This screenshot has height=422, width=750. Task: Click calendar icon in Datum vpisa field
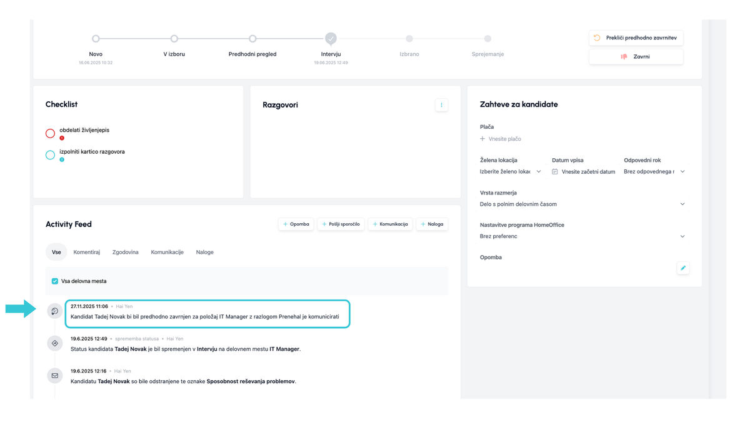[x=555, y=171]
